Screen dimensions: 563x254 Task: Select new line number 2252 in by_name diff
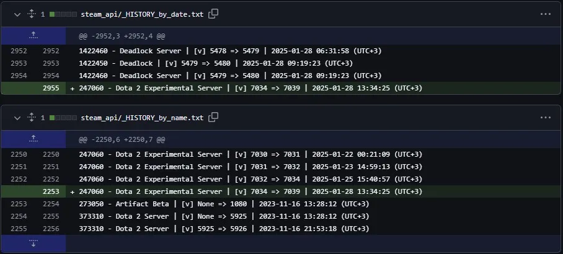(51, 179)
